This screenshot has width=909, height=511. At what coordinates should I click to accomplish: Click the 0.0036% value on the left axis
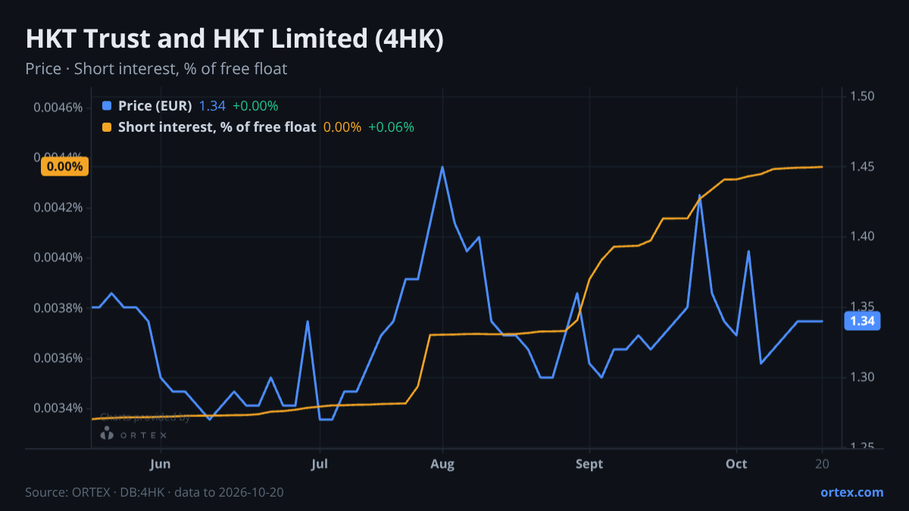click(x=58, y=358)
